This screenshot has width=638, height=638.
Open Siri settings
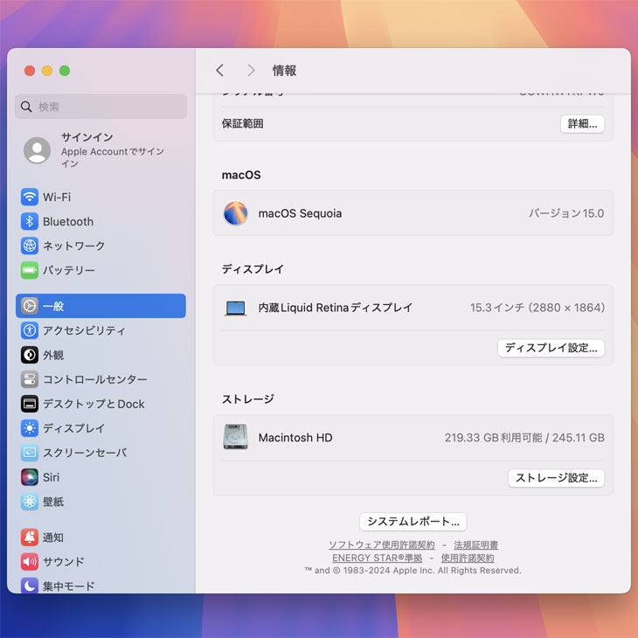(51, 477)
